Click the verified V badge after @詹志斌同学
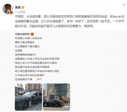Viewport: 127px width, 112px height. pos(32,34)
